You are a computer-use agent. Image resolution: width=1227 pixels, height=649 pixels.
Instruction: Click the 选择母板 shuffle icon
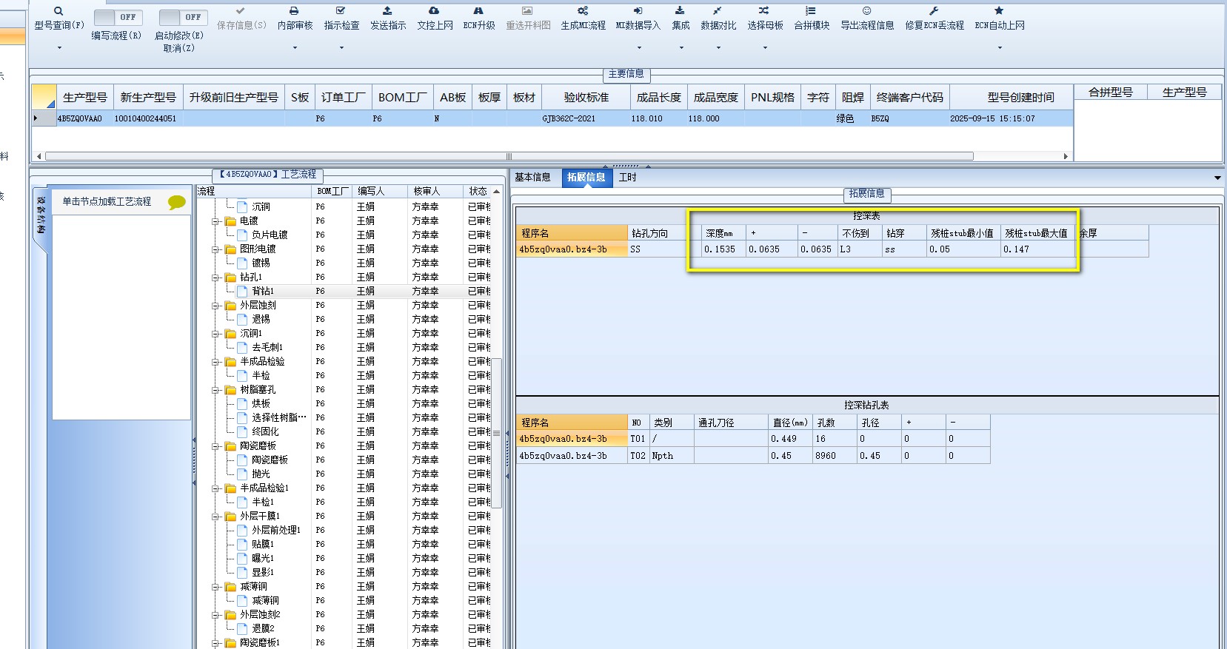764,11
